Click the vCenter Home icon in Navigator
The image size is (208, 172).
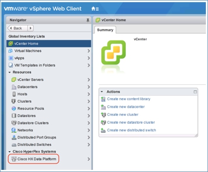(11, 43)
